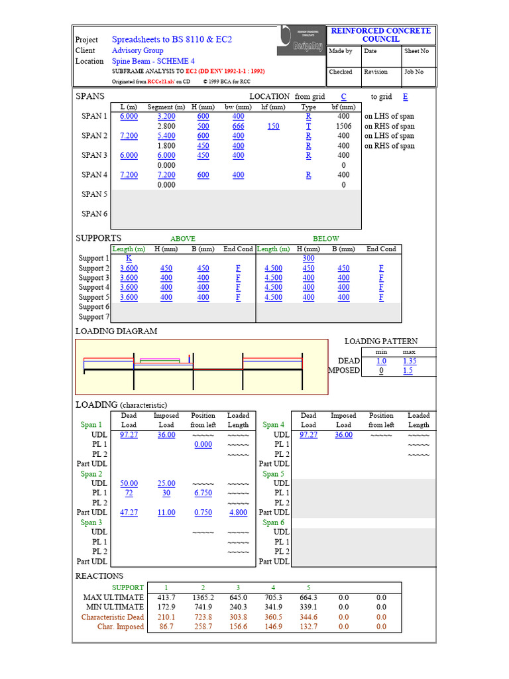Image resolution: width=509 pixels, height=679 pixels.
Task: Click the bf value 1506
Action: [x=344, y=126]
